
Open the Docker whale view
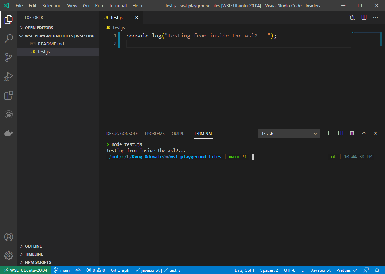coord(9,133)
